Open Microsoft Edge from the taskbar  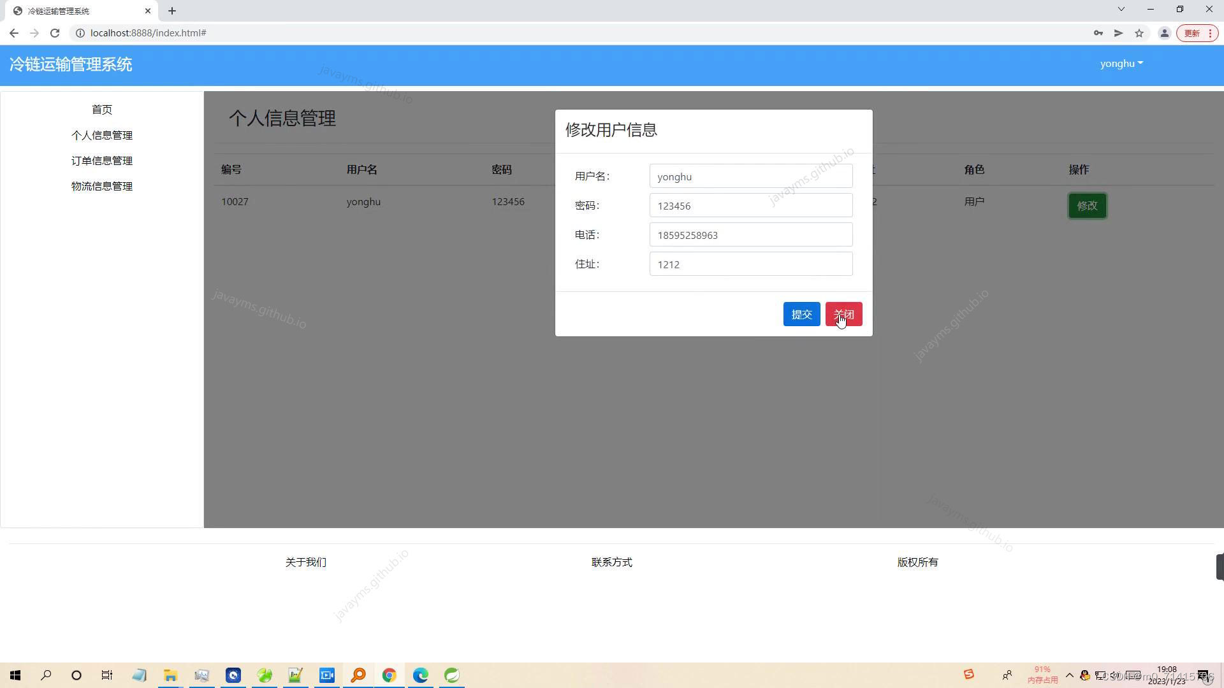pyautogui.click(x=420, y=675)
